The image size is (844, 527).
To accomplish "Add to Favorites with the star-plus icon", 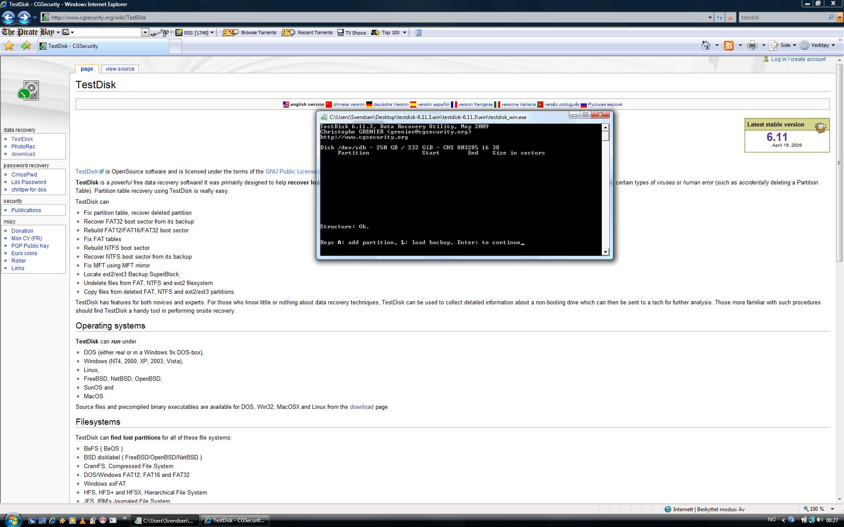I will (x=26, y=46).
